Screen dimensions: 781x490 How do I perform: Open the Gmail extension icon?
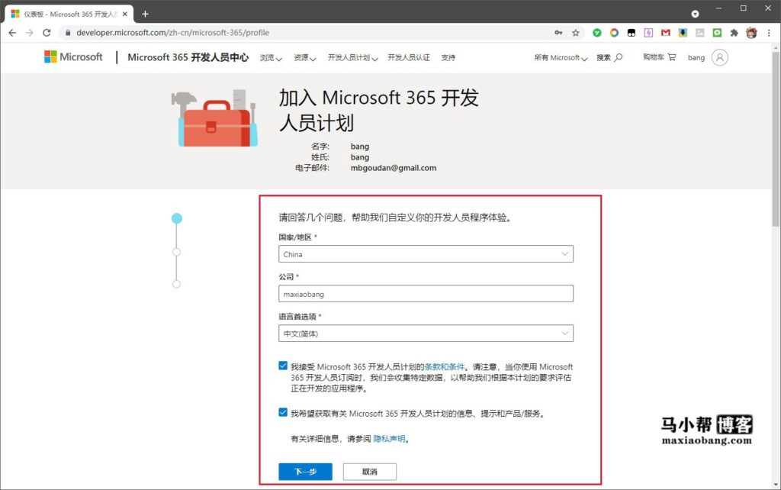point(665,32)
